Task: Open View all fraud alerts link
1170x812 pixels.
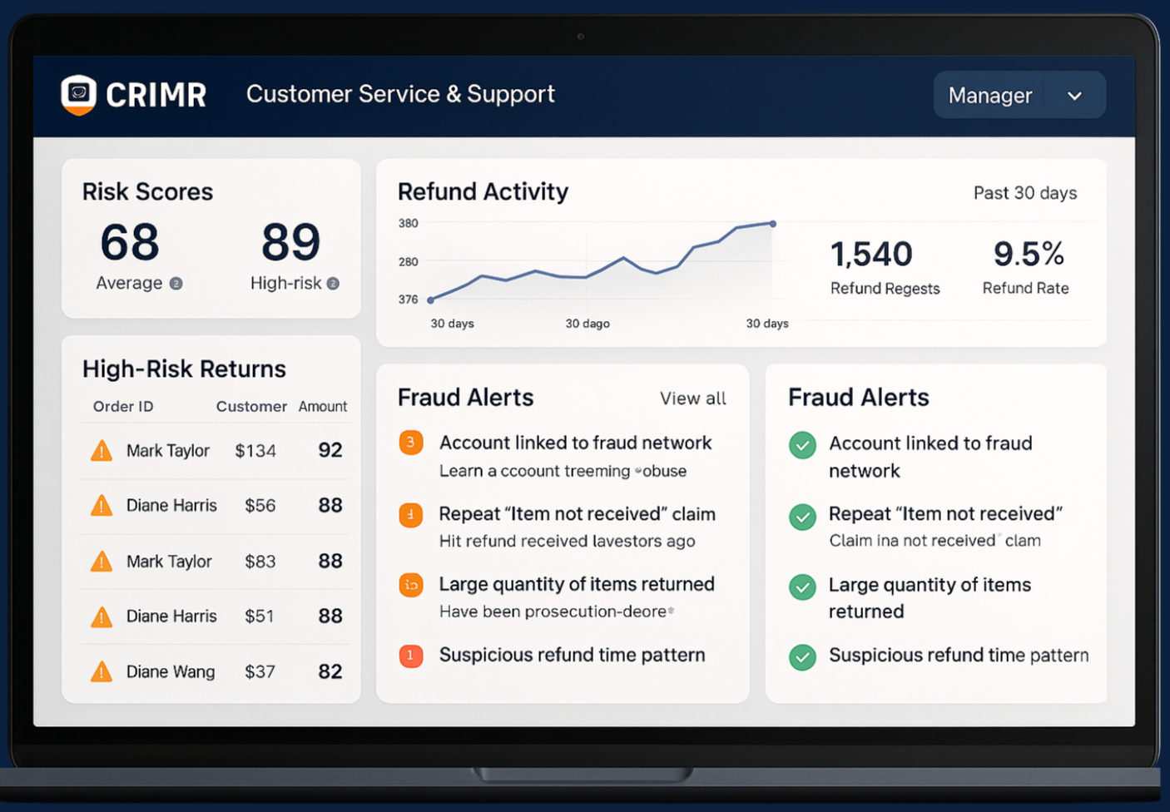Action: [692, 399]
